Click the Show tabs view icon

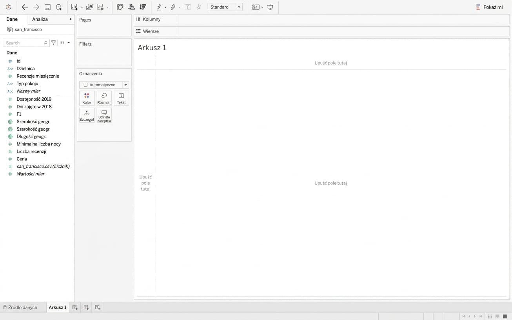point(505,316)
